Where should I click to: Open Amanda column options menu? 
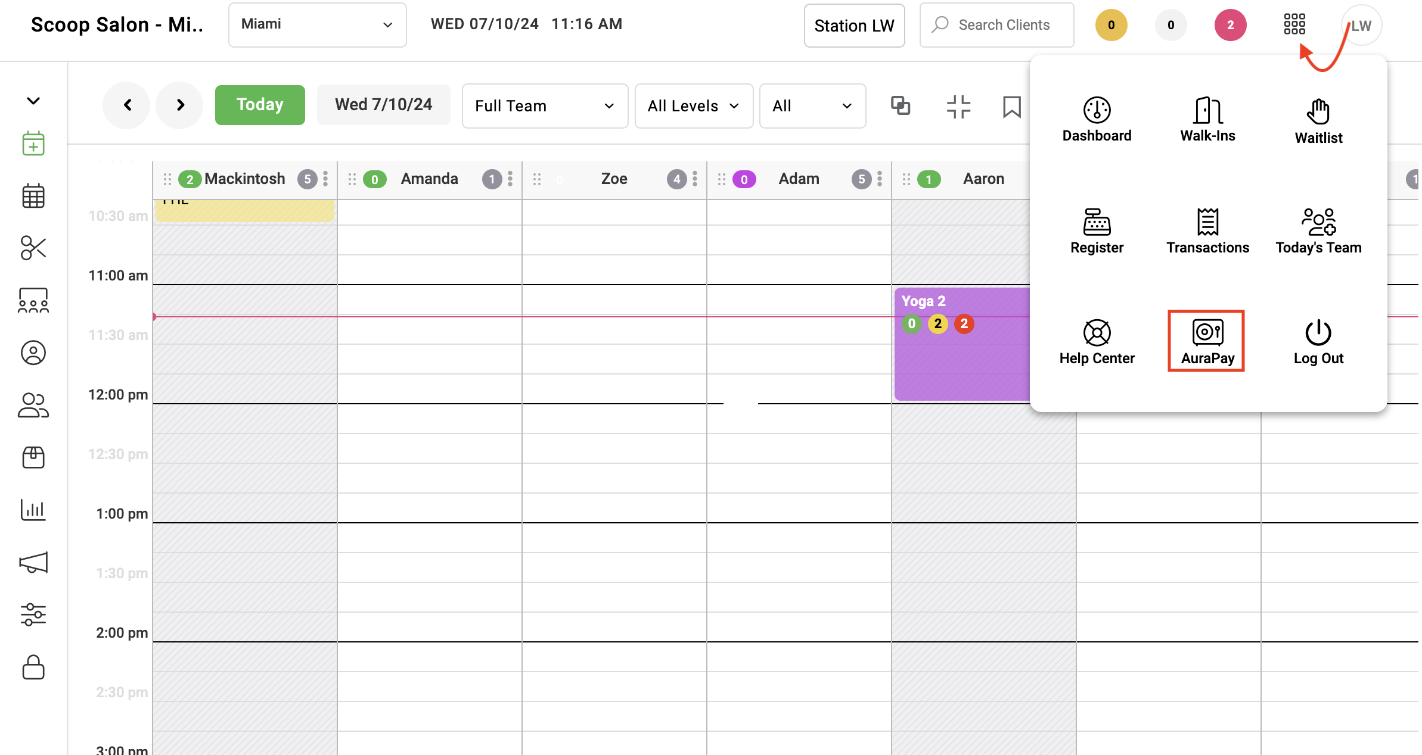coord(510,179)
